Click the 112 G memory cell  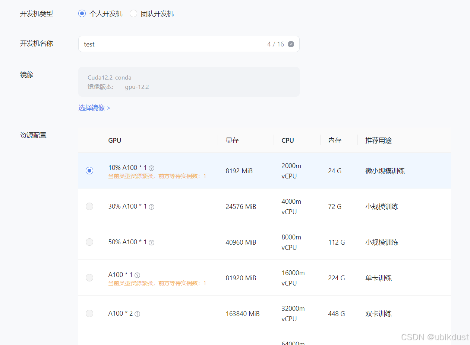(337, 242)
